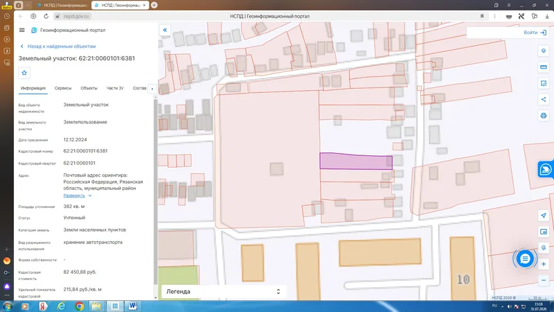Add the land plot to favorites with the star

24,73
